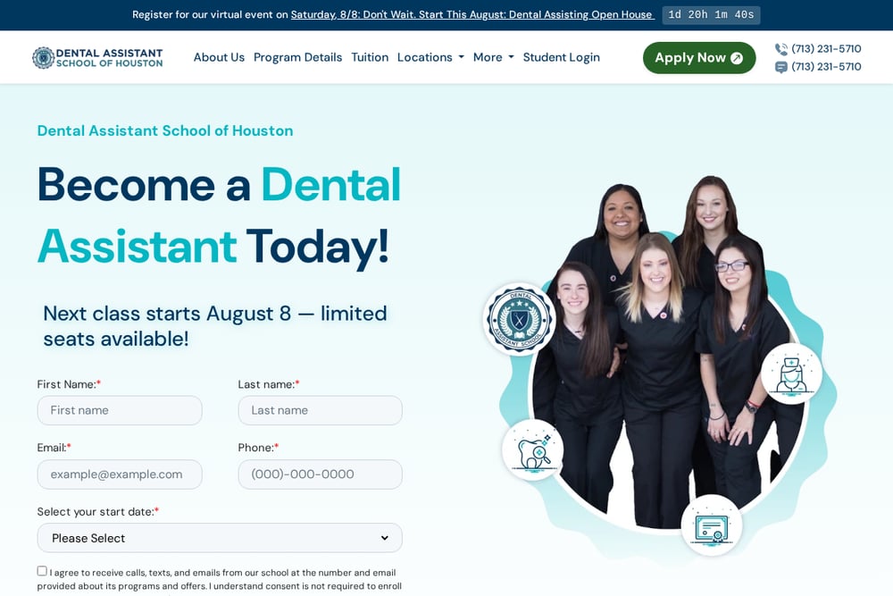Click the 'Phone:' label
893x596 pixels.
pyautogui.click(x=258, y=448)
